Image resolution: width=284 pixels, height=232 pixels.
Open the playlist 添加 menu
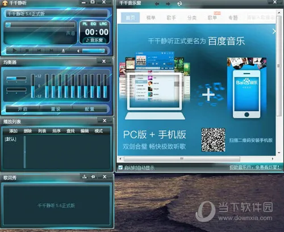point(13,131)
